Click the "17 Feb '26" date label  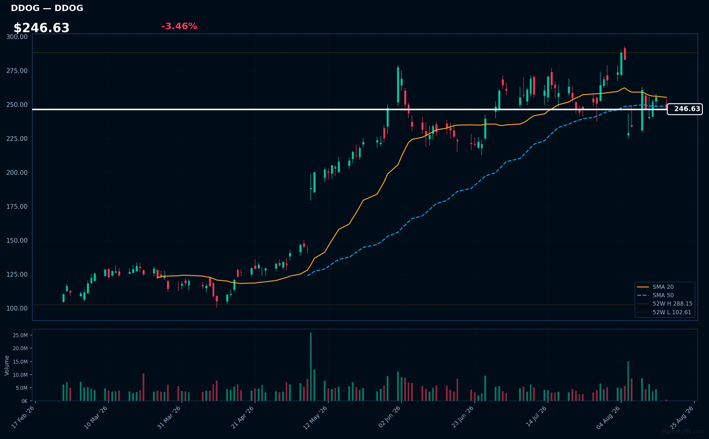(23, 417)
